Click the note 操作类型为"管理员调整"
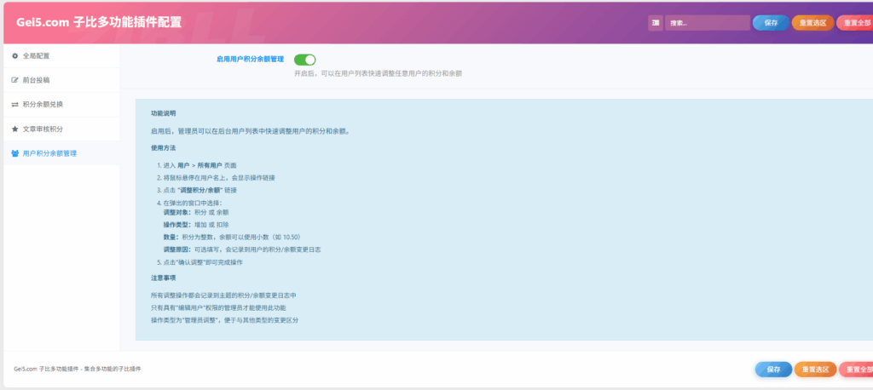The width and height of the screenshot is (873, 390). click(x=225, y=320)
